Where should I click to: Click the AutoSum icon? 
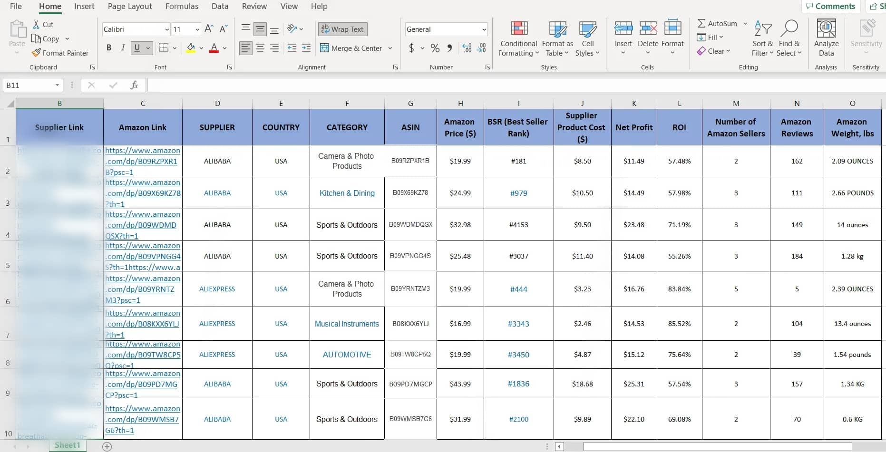pos(701,23)
